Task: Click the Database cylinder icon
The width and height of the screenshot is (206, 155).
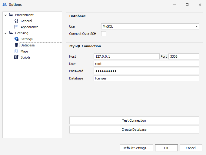Action: point(16,45)
